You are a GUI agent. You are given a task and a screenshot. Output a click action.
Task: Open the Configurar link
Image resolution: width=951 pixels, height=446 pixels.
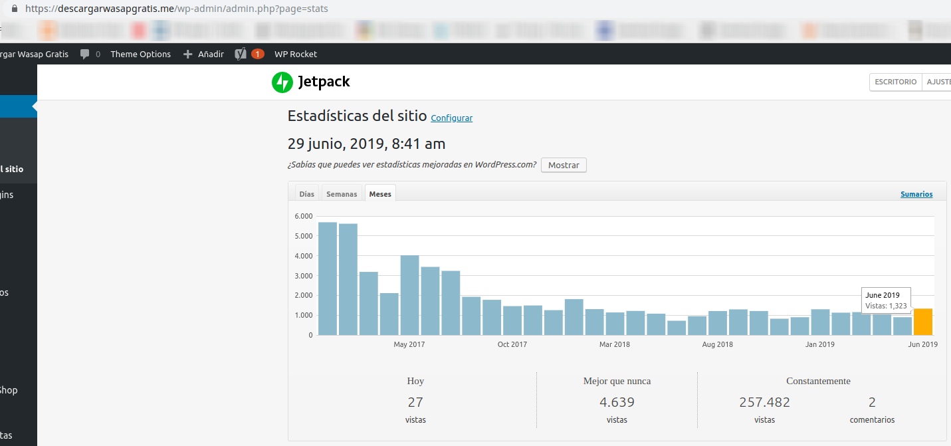click(451, 118)
